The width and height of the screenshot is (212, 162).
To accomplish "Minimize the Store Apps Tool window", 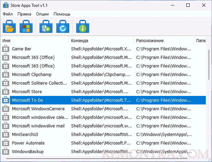I will [173, 5].
